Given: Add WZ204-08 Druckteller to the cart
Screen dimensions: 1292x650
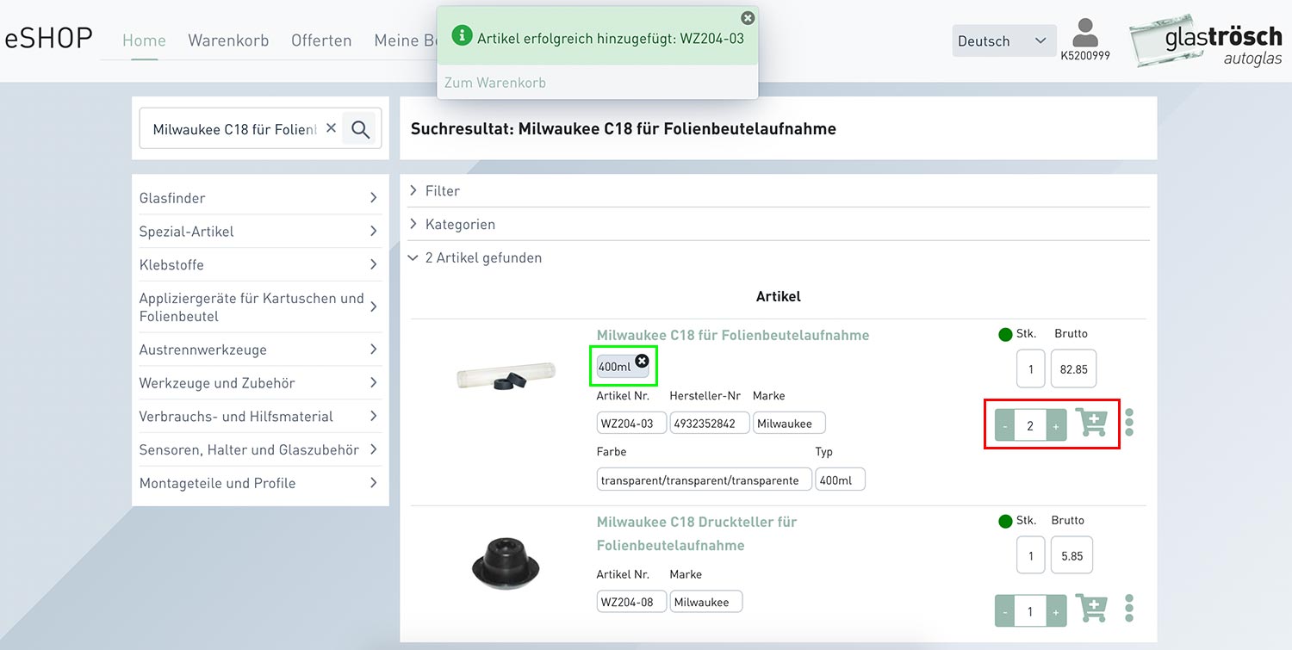Looking at the screenshot, I should (1092, 610).
